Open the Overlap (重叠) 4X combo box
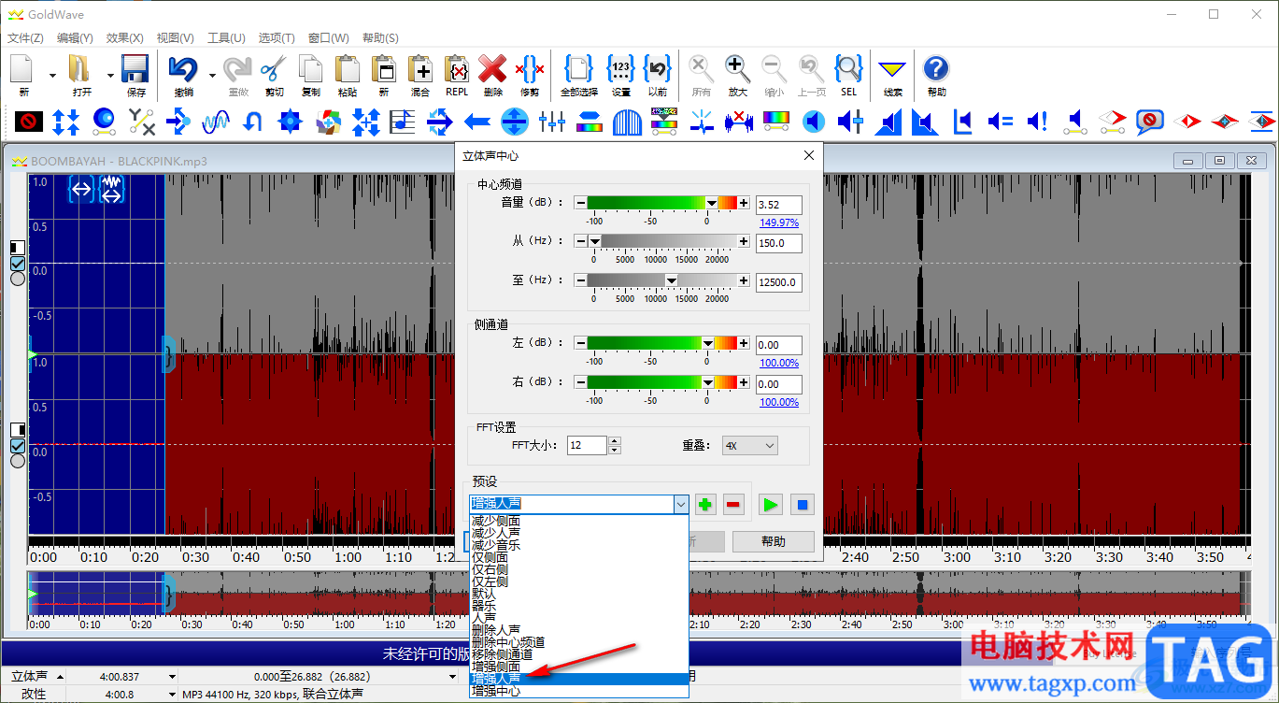Image resolution: width=1279 pixels, height=703 pixels. click(749, 446)
